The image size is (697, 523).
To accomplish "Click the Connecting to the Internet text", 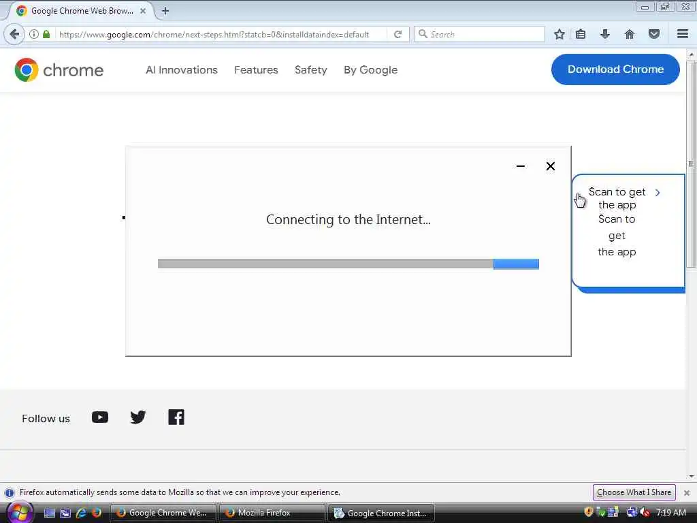I will click(x=348, y=220).
